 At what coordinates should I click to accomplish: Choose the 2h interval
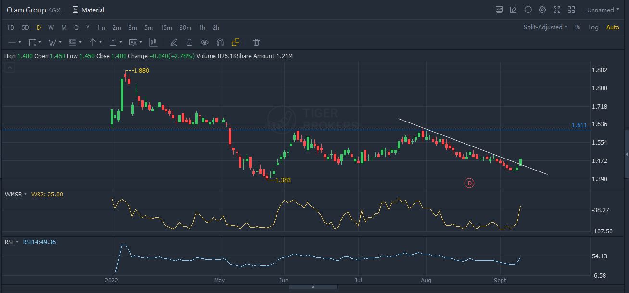click(x=216, y=27)
